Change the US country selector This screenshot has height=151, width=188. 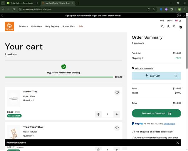coord(178,21)
